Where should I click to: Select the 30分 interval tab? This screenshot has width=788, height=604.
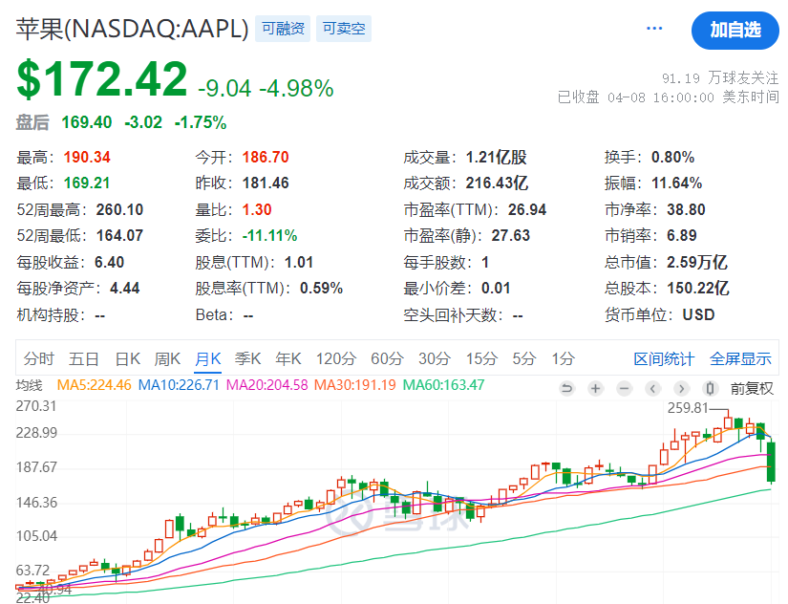[435, 359]
